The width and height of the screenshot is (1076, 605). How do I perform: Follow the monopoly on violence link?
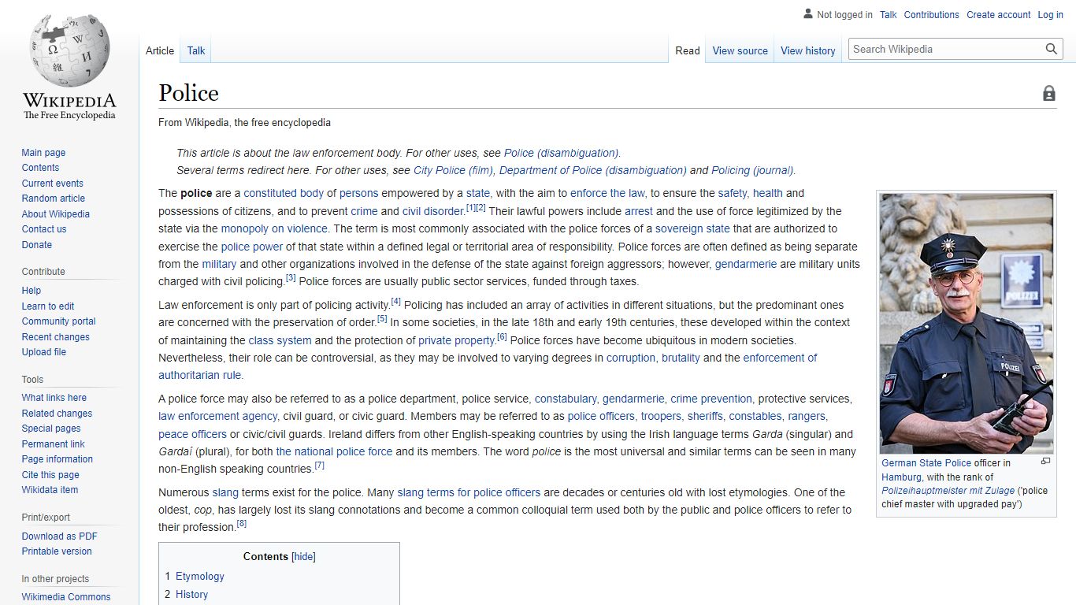click(274, 228)
